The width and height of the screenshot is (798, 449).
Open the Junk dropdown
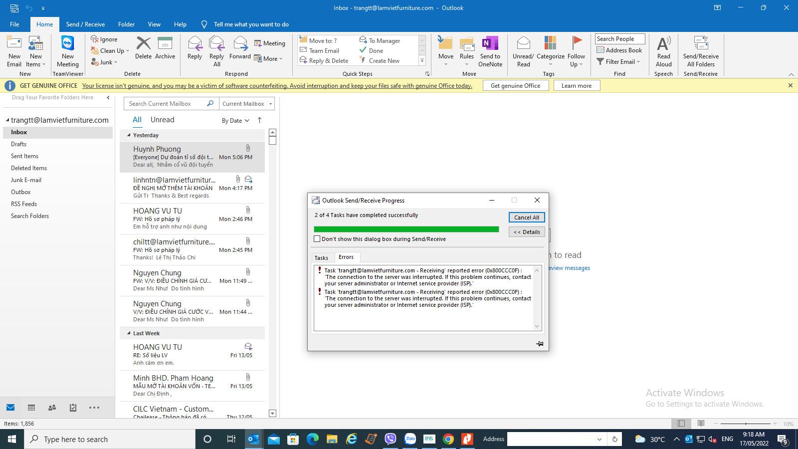tap(116, 62)
